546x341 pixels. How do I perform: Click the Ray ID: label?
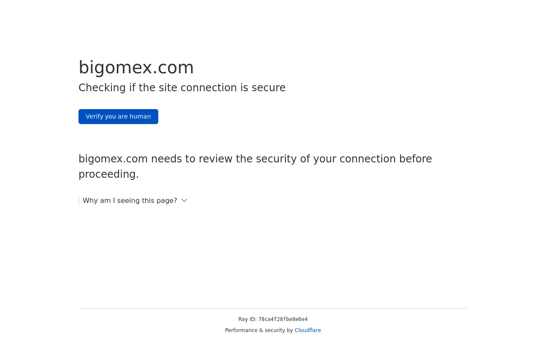(x=247, y=319)
